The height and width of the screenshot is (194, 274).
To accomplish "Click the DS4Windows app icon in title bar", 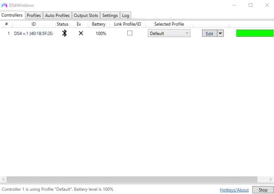I will coord(4,5).
